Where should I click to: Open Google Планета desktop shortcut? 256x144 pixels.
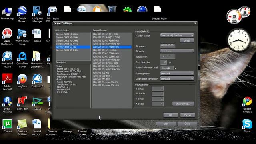[22, 14]
